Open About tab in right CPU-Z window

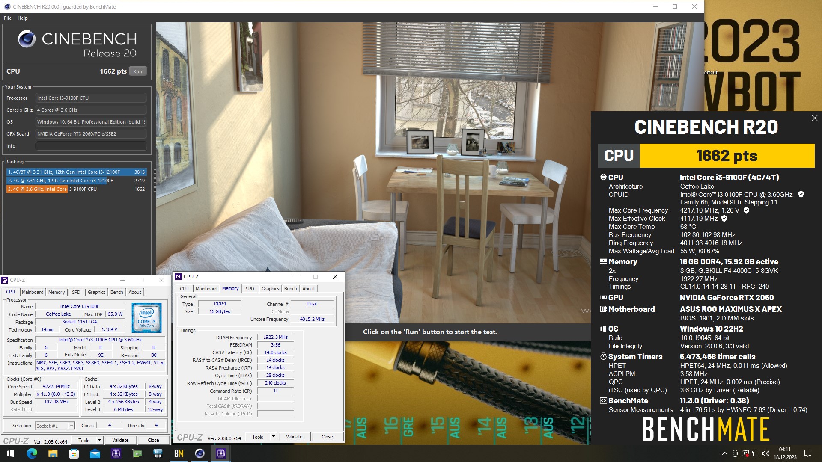click(x=309, y=289)
